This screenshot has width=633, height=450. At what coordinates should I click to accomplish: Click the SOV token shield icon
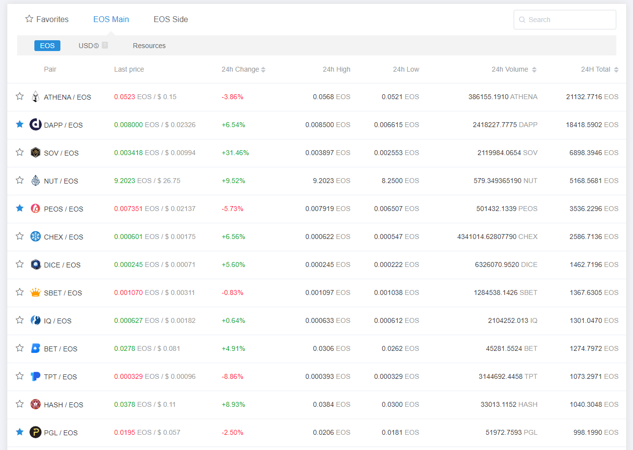click(35, 153)
